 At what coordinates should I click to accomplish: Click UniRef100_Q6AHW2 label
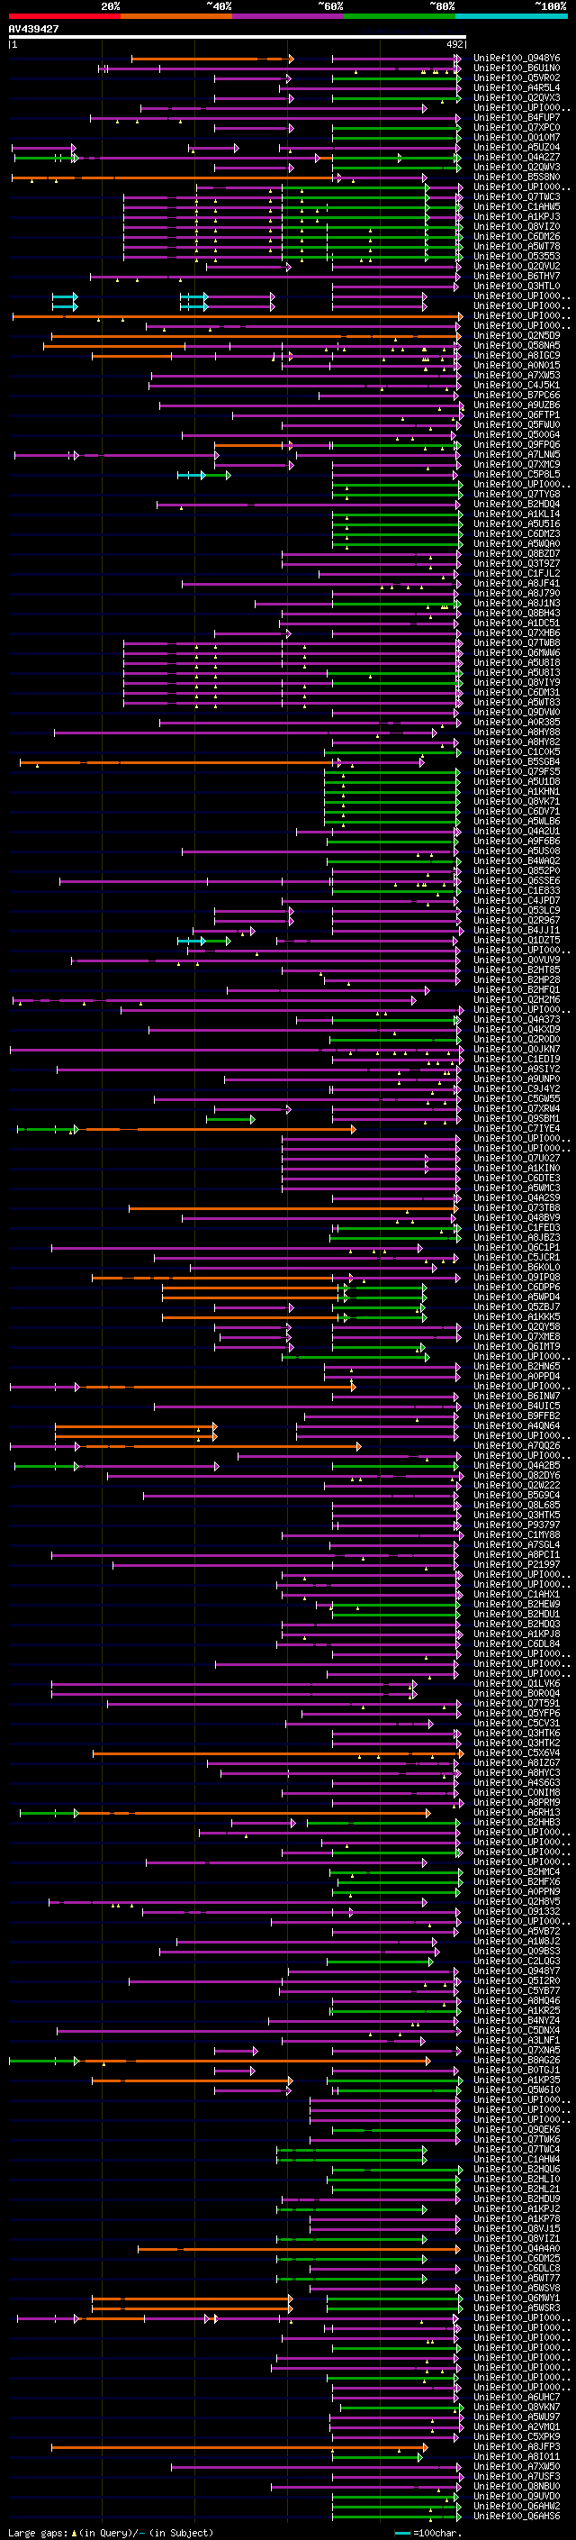coord(517,2506)
